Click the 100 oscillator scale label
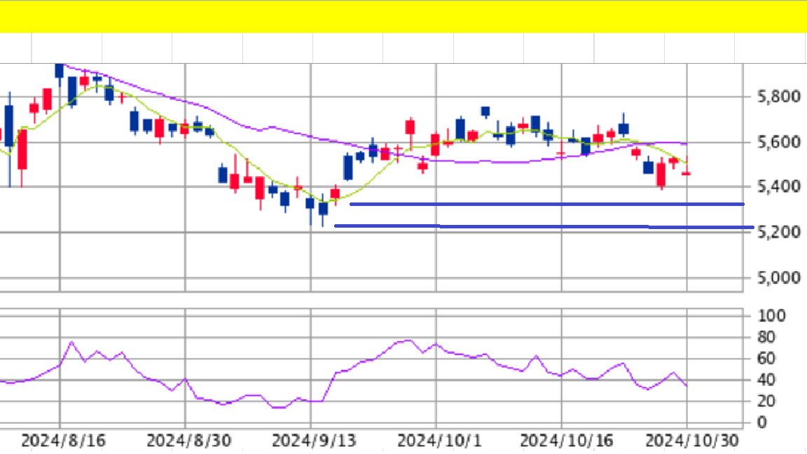The width and height of the screenshot is (807, 454). (x=771, y=315)
